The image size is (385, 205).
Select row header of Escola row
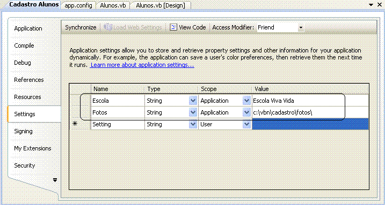pyautogui.click(x=80, y=101)
